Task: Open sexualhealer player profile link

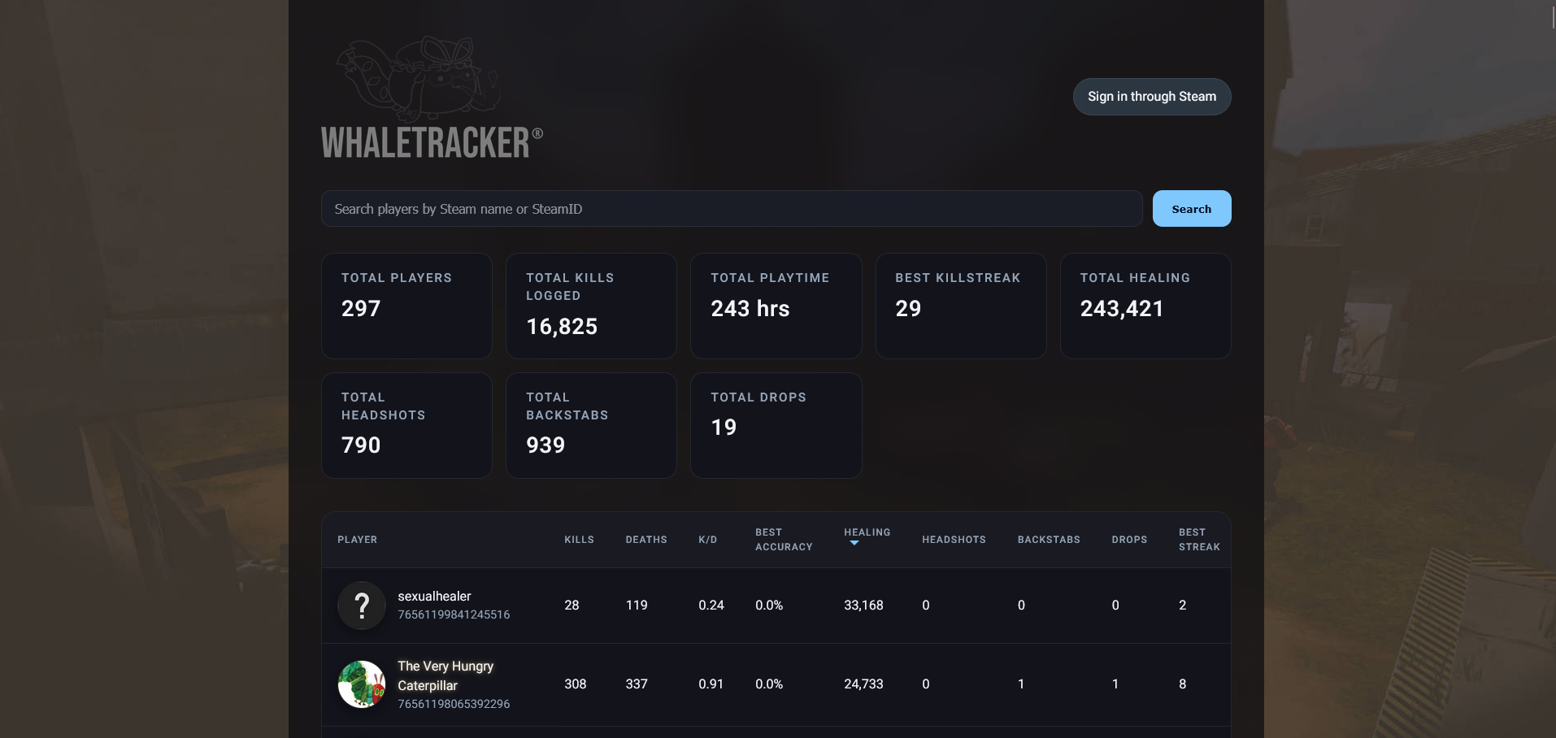Action: [x=434, y=597]
